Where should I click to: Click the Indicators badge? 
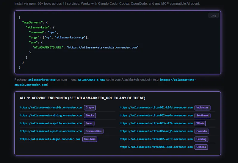(x=202, y=108)
